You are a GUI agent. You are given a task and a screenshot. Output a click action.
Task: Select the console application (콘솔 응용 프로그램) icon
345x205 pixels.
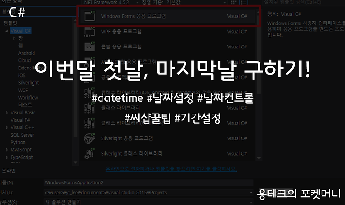(90, 46)
